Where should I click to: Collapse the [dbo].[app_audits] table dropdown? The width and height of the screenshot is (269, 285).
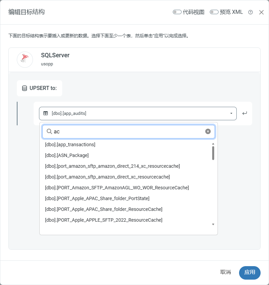tap(231, 114)
